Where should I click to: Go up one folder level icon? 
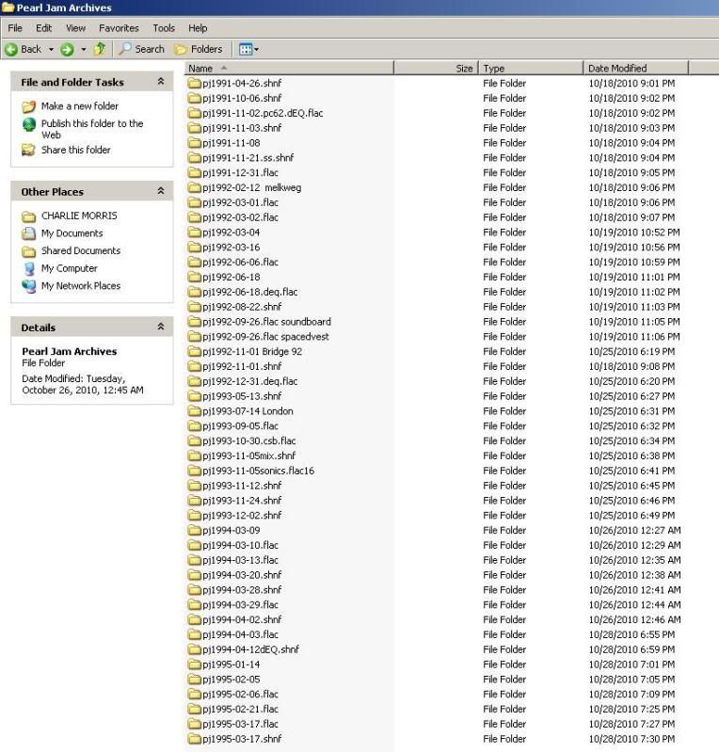(100, 48)
